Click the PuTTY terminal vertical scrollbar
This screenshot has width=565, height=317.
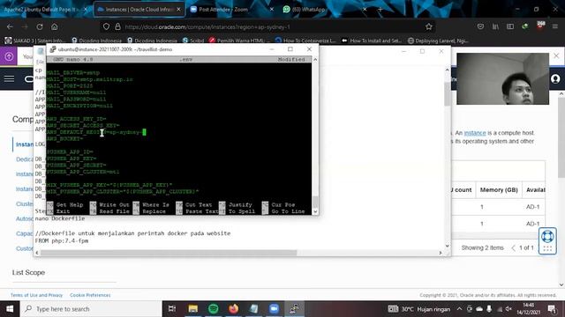pyautogui.click(x=315, y=135)
